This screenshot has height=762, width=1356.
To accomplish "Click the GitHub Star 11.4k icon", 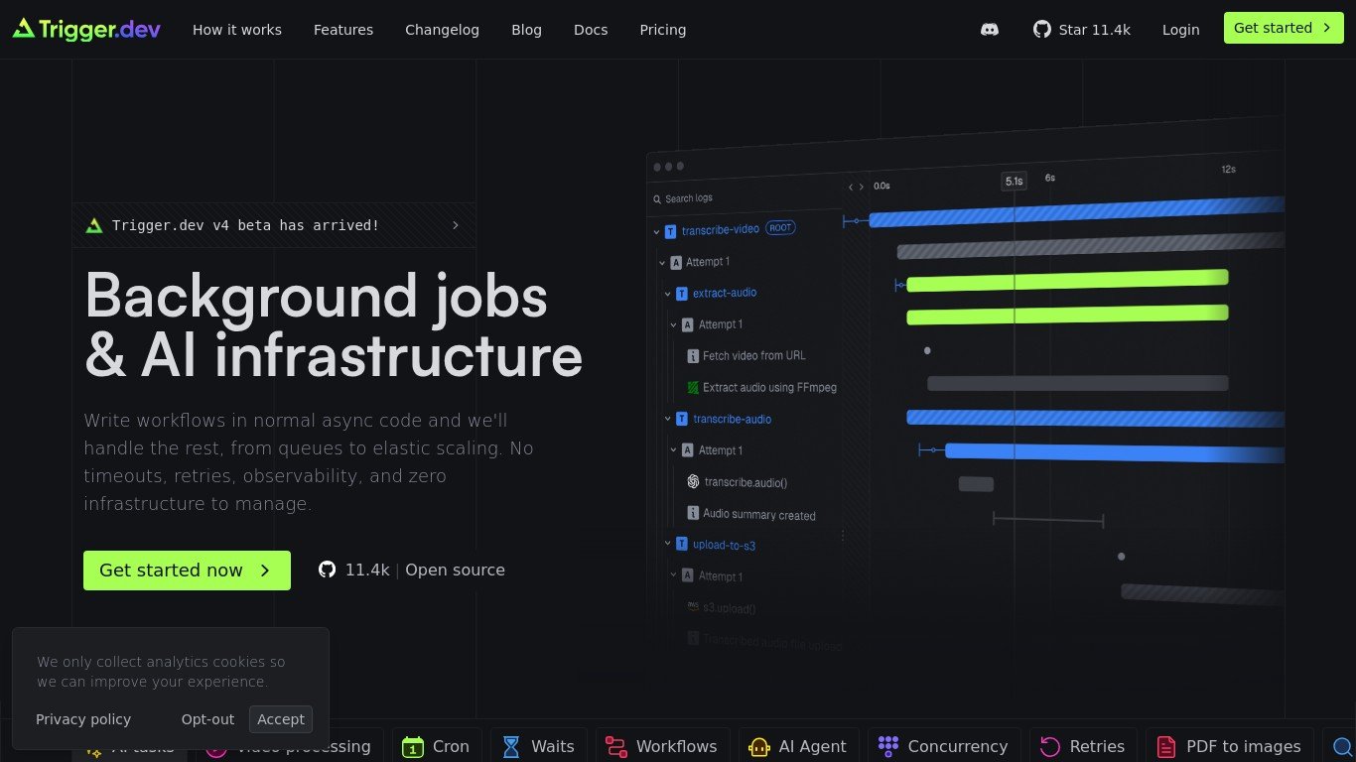I will click(x=1041, y=30).
